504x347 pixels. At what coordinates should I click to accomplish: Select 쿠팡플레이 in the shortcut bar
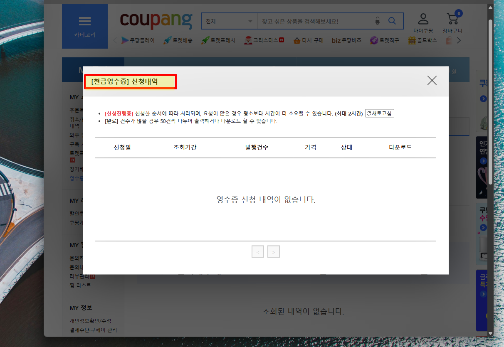[138, 40]
